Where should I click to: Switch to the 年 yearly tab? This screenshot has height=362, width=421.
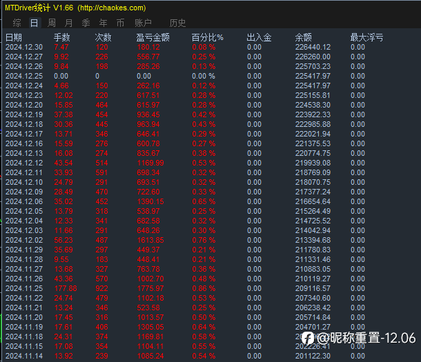click(103, 23)
